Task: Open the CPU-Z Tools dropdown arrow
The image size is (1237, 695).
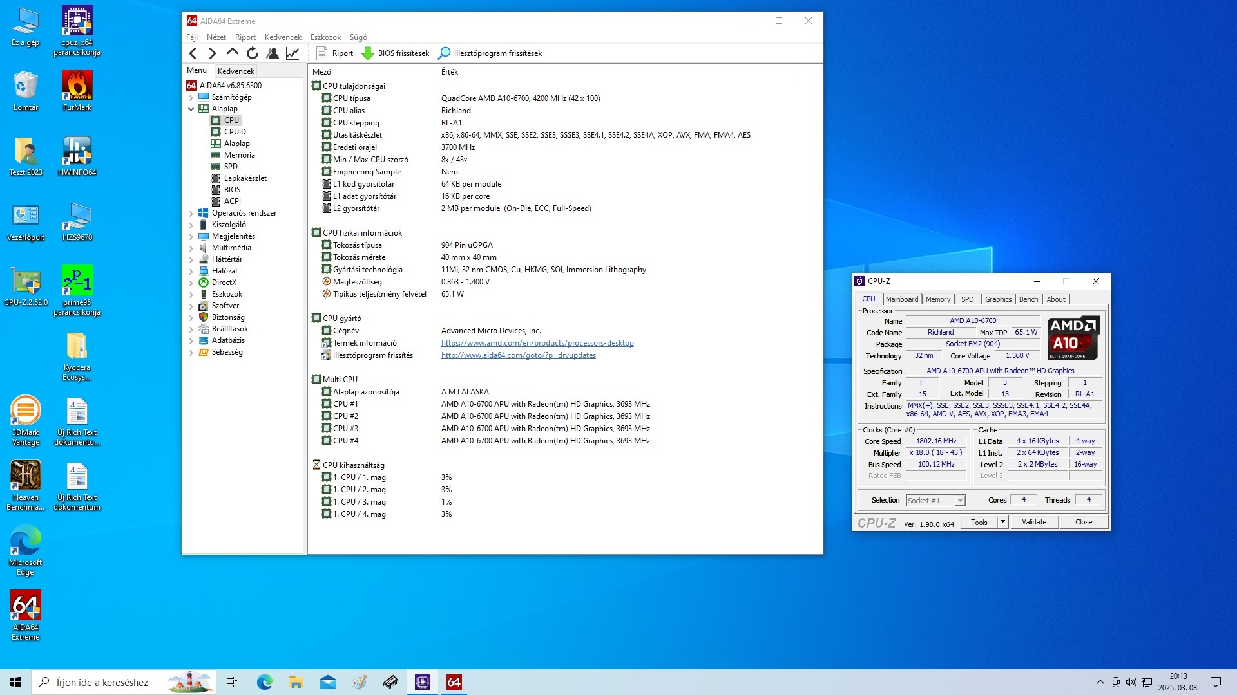Action: 1002,522
